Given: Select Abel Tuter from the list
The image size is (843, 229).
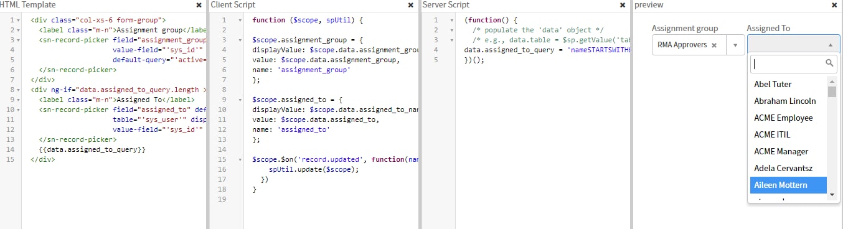Looking at the screenshot, I should [x=788, y=84].
